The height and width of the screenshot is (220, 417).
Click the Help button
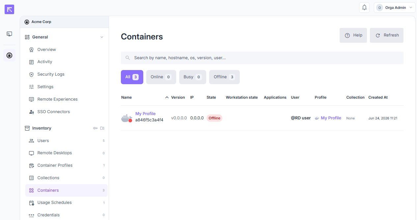pos(353,35)
